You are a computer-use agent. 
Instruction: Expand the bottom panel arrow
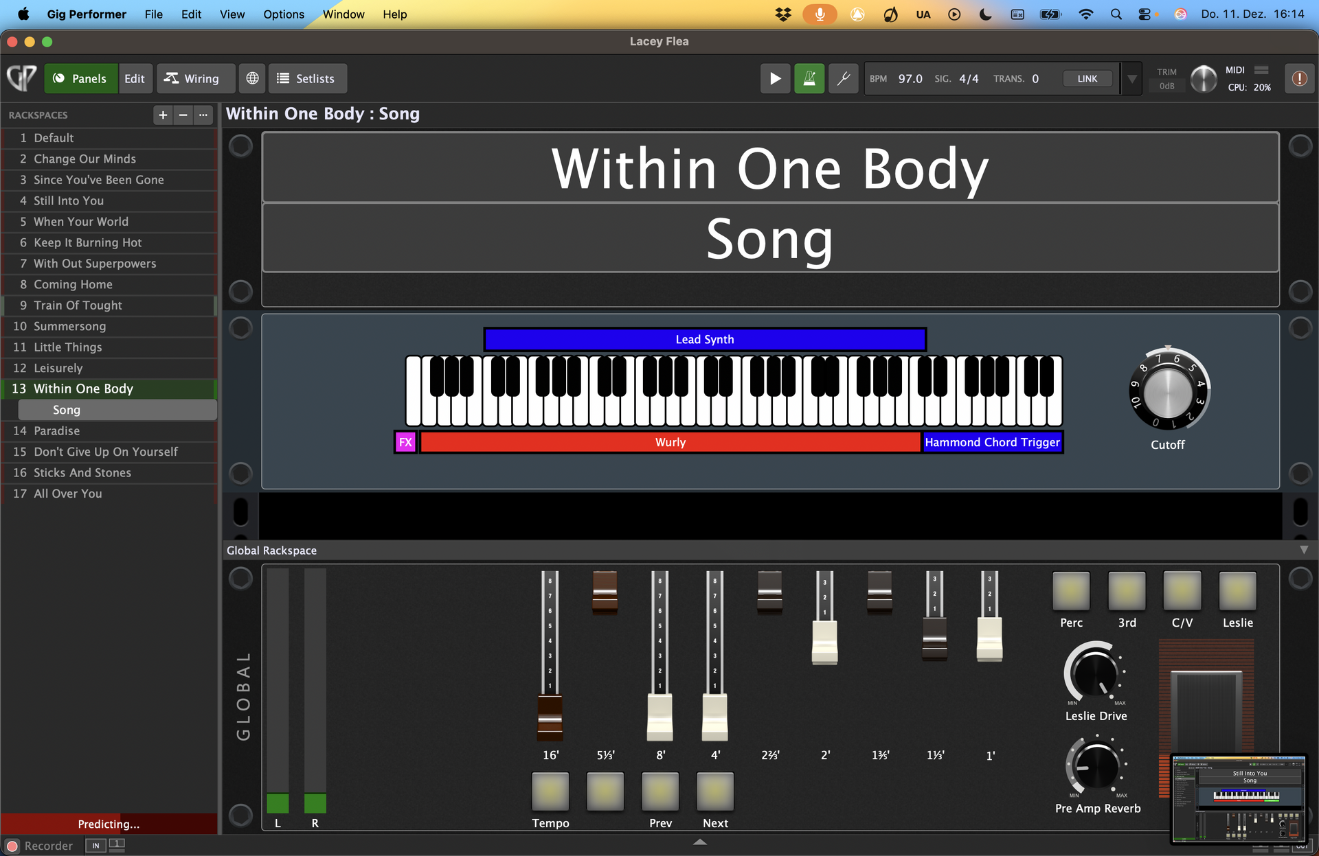click(x=699, y=842)
